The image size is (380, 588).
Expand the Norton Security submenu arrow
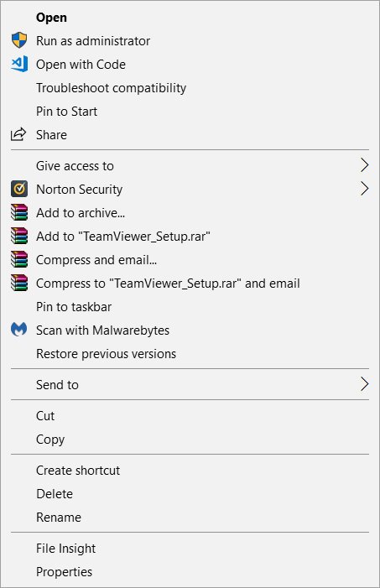point(364,189)
